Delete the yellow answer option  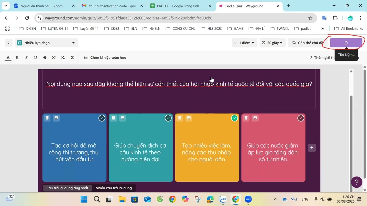tap(180, 118)
